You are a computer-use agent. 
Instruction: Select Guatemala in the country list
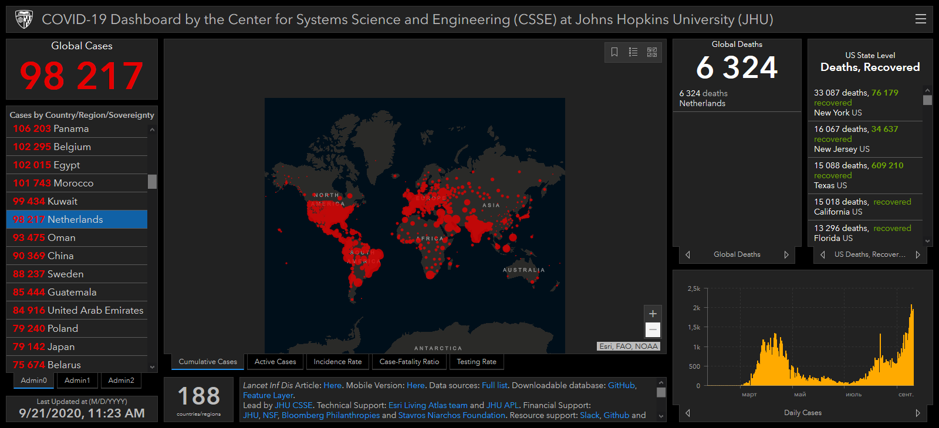point(77,292)
